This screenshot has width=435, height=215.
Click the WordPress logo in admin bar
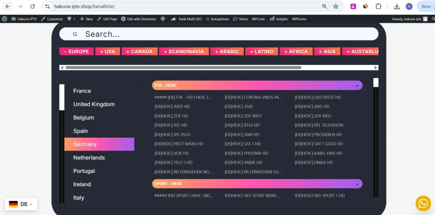(4, 19)
